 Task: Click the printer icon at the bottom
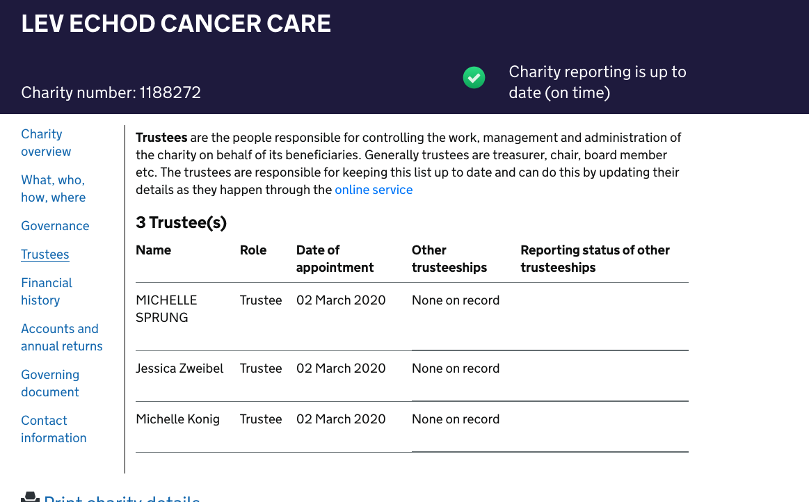[x=30, y=497]
